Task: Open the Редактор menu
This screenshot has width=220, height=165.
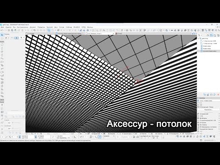Action: tap(8, 27)
